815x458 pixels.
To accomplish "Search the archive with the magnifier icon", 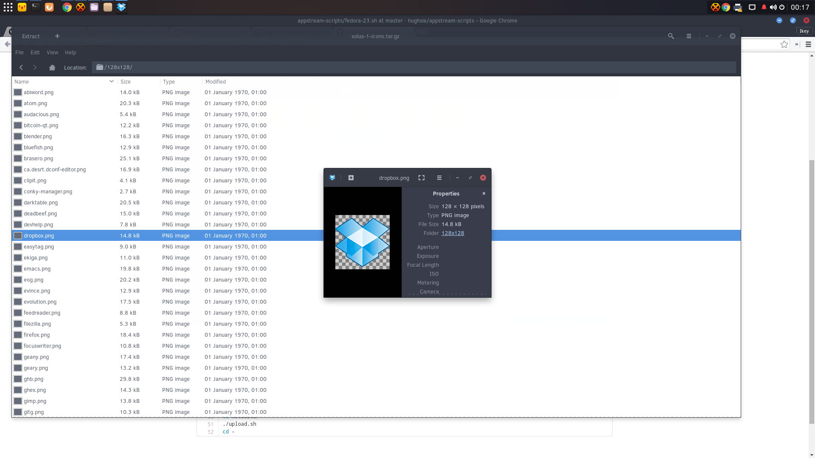I will coord(671,36).
